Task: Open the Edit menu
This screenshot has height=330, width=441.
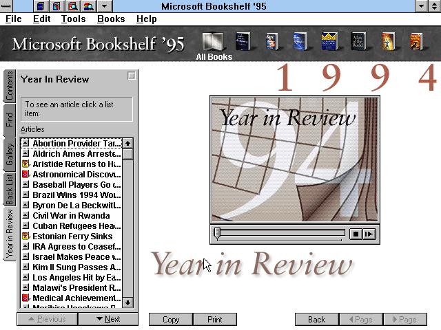Action: tap(41, 19)
